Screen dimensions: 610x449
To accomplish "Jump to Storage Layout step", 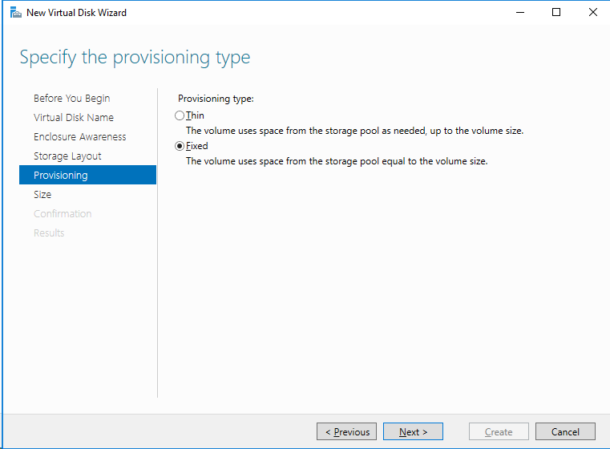I will (x=67, y=156).
